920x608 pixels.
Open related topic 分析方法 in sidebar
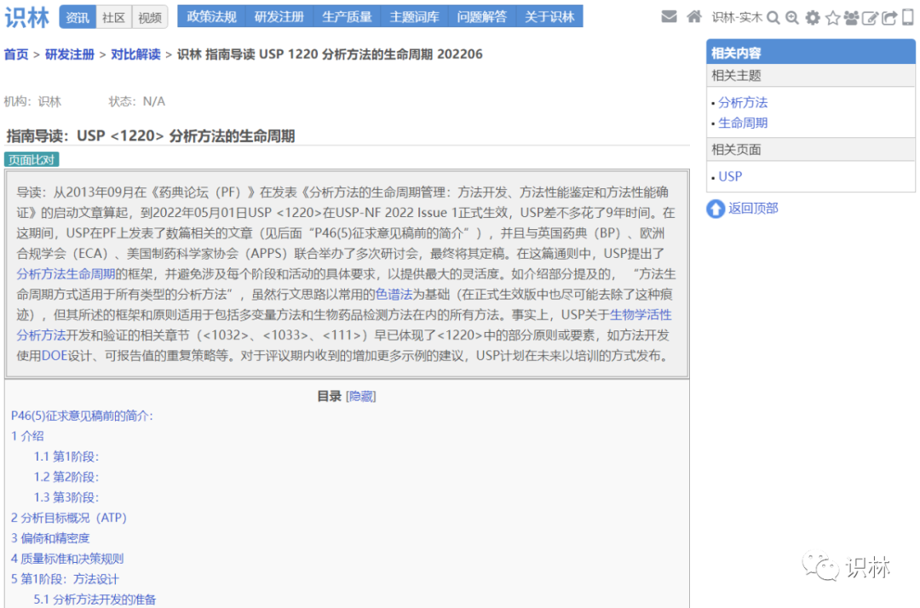(x=743, y=102)
